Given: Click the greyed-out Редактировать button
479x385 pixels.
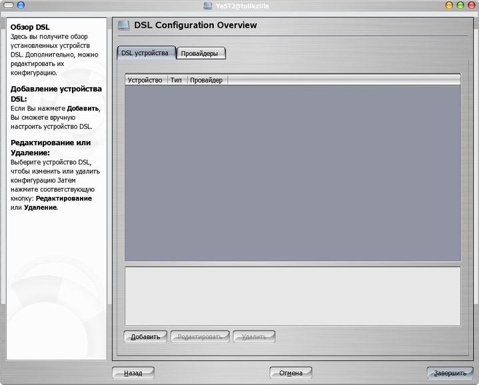Looking at the screenshot, I should click(x=200, y=337).
